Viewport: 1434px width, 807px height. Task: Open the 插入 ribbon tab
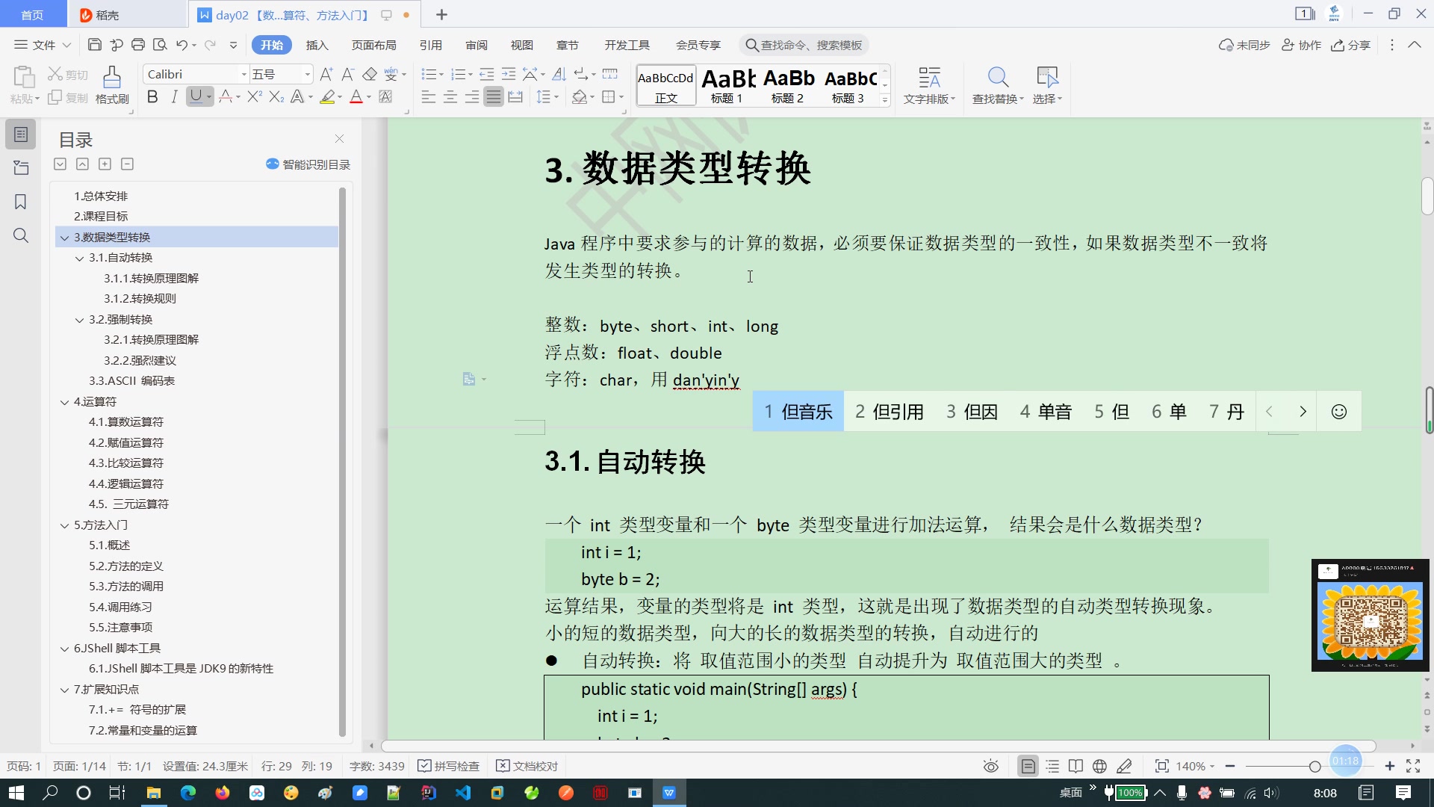click(317, 45)
